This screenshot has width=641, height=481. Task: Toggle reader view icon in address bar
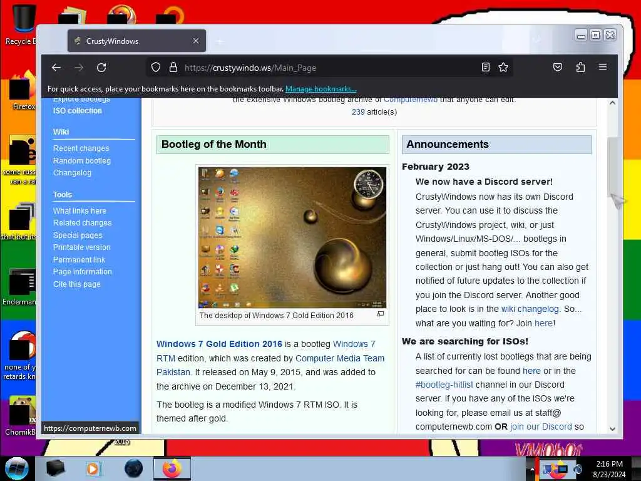[485, 67]
